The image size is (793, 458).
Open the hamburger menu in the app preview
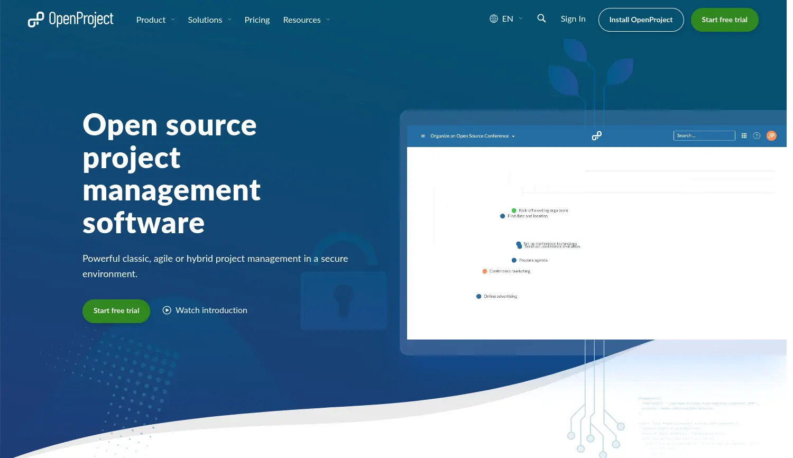click(x=422, y=135)
